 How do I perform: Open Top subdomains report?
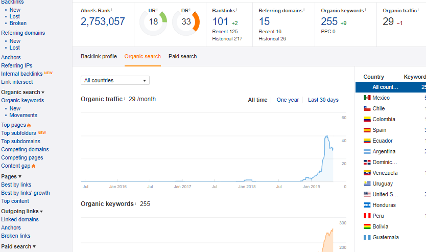click(20, 141)
